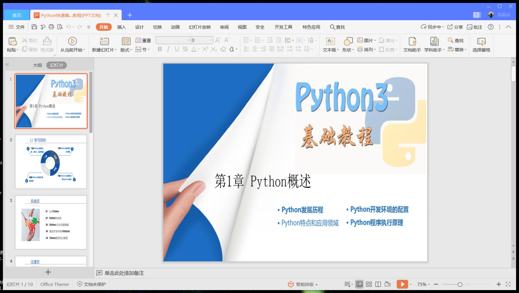Toggle italic text formatting
This screenshot has height=293, width=519.
coord(168,49)
